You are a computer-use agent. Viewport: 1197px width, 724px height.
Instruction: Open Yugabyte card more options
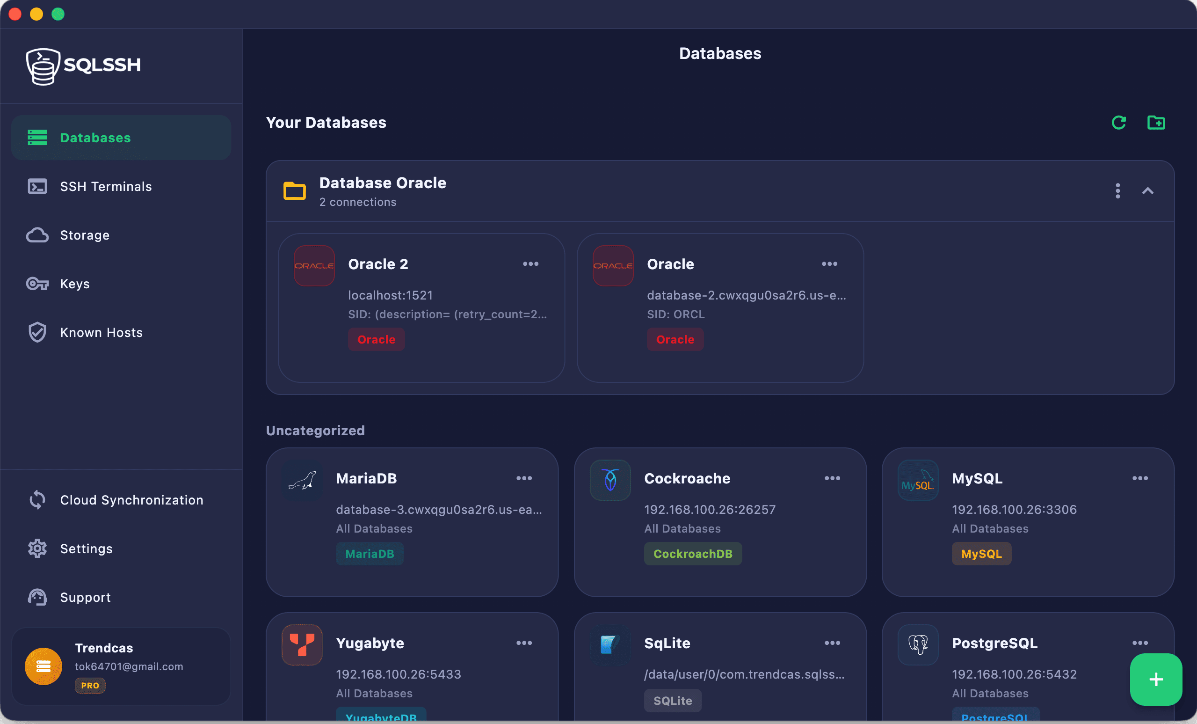pyautogui.click(x=524, y=643)
